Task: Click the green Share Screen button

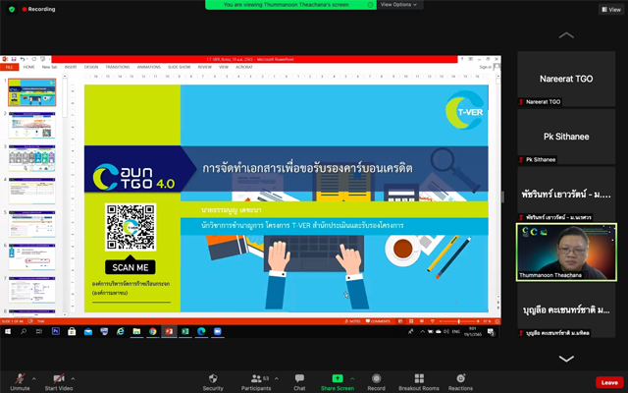Action: 338,382
